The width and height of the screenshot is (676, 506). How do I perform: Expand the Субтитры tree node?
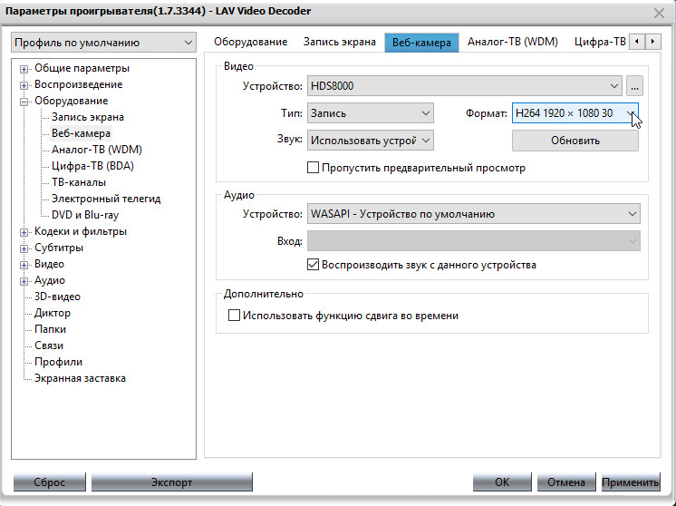[x=25, y=248]
